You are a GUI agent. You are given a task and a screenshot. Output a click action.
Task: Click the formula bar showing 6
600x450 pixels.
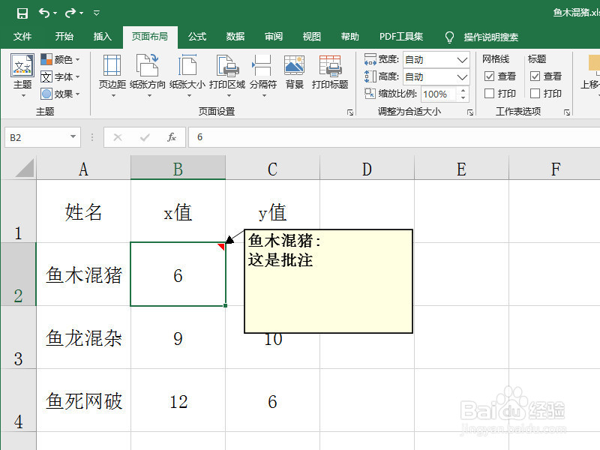(394, 137)
